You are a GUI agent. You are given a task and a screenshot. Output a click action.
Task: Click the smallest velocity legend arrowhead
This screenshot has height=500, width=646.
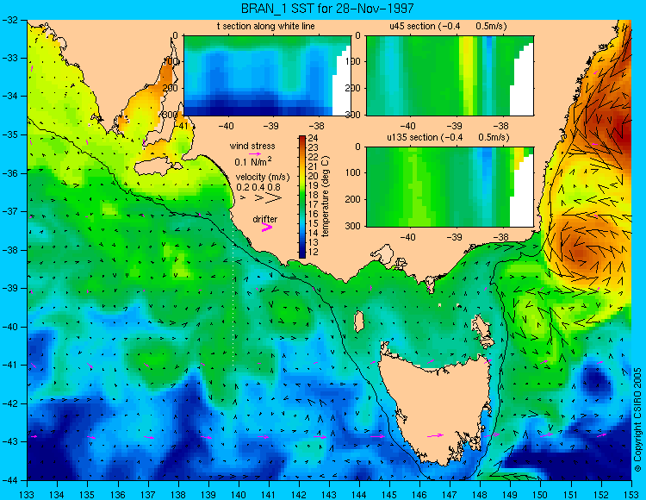pyautogui.click(x=243, y=198)
